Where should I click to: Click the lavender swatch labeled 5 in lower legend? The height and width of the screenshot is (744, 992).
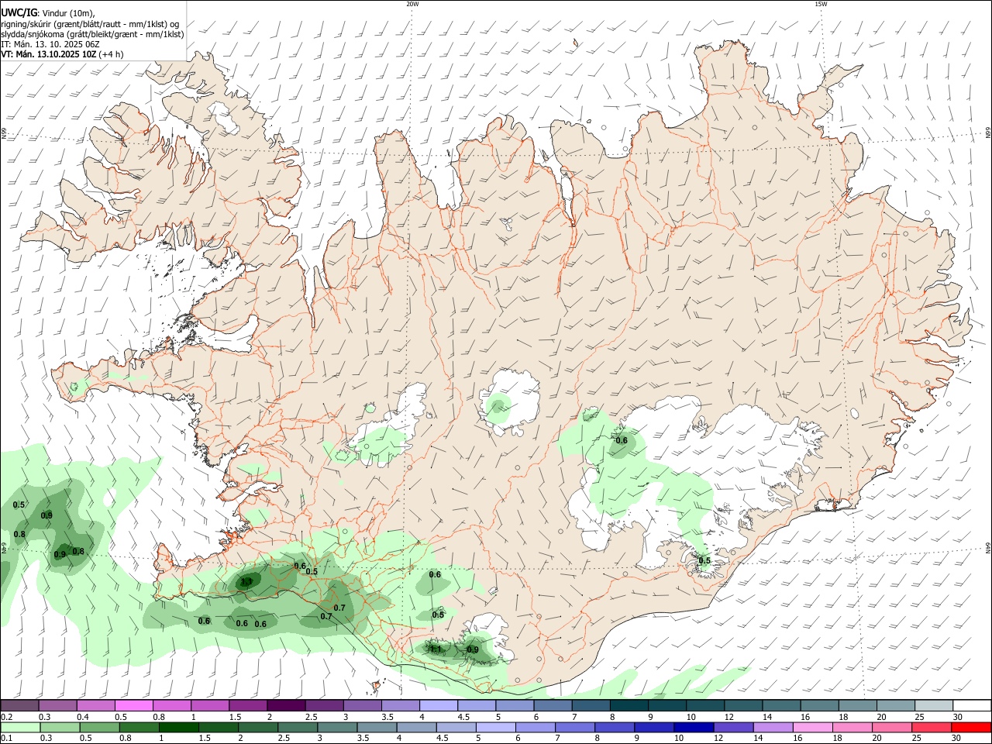(495, 727)
